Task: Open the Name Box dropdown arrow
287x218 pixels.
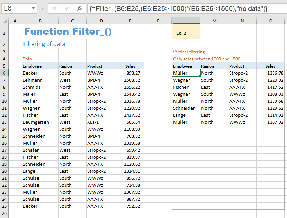Action: [34, 8]
